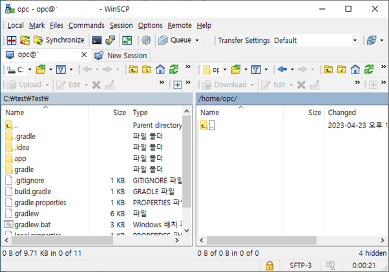Go to remote home directory icon
The height and width of the screenshot is (272, 389).
355,69
